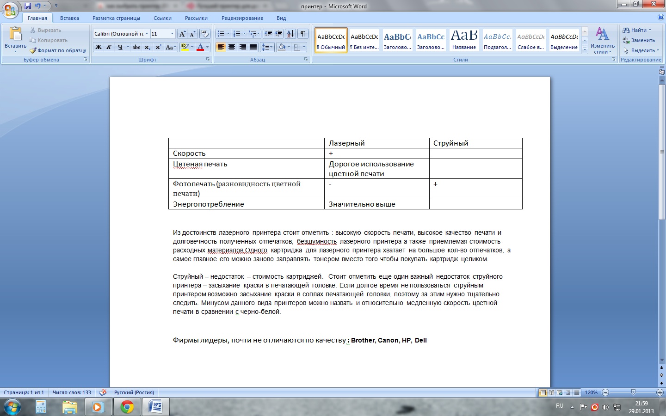
Task: Click Изменить стили button
Action: click(602, 40)
